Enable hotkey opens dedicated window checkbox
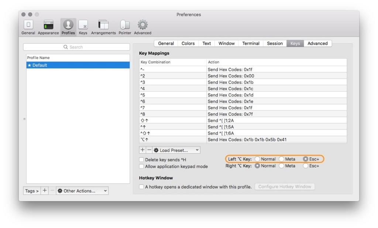Image resolution: width=378 pixels, height=228 pixels. point(141,187)
